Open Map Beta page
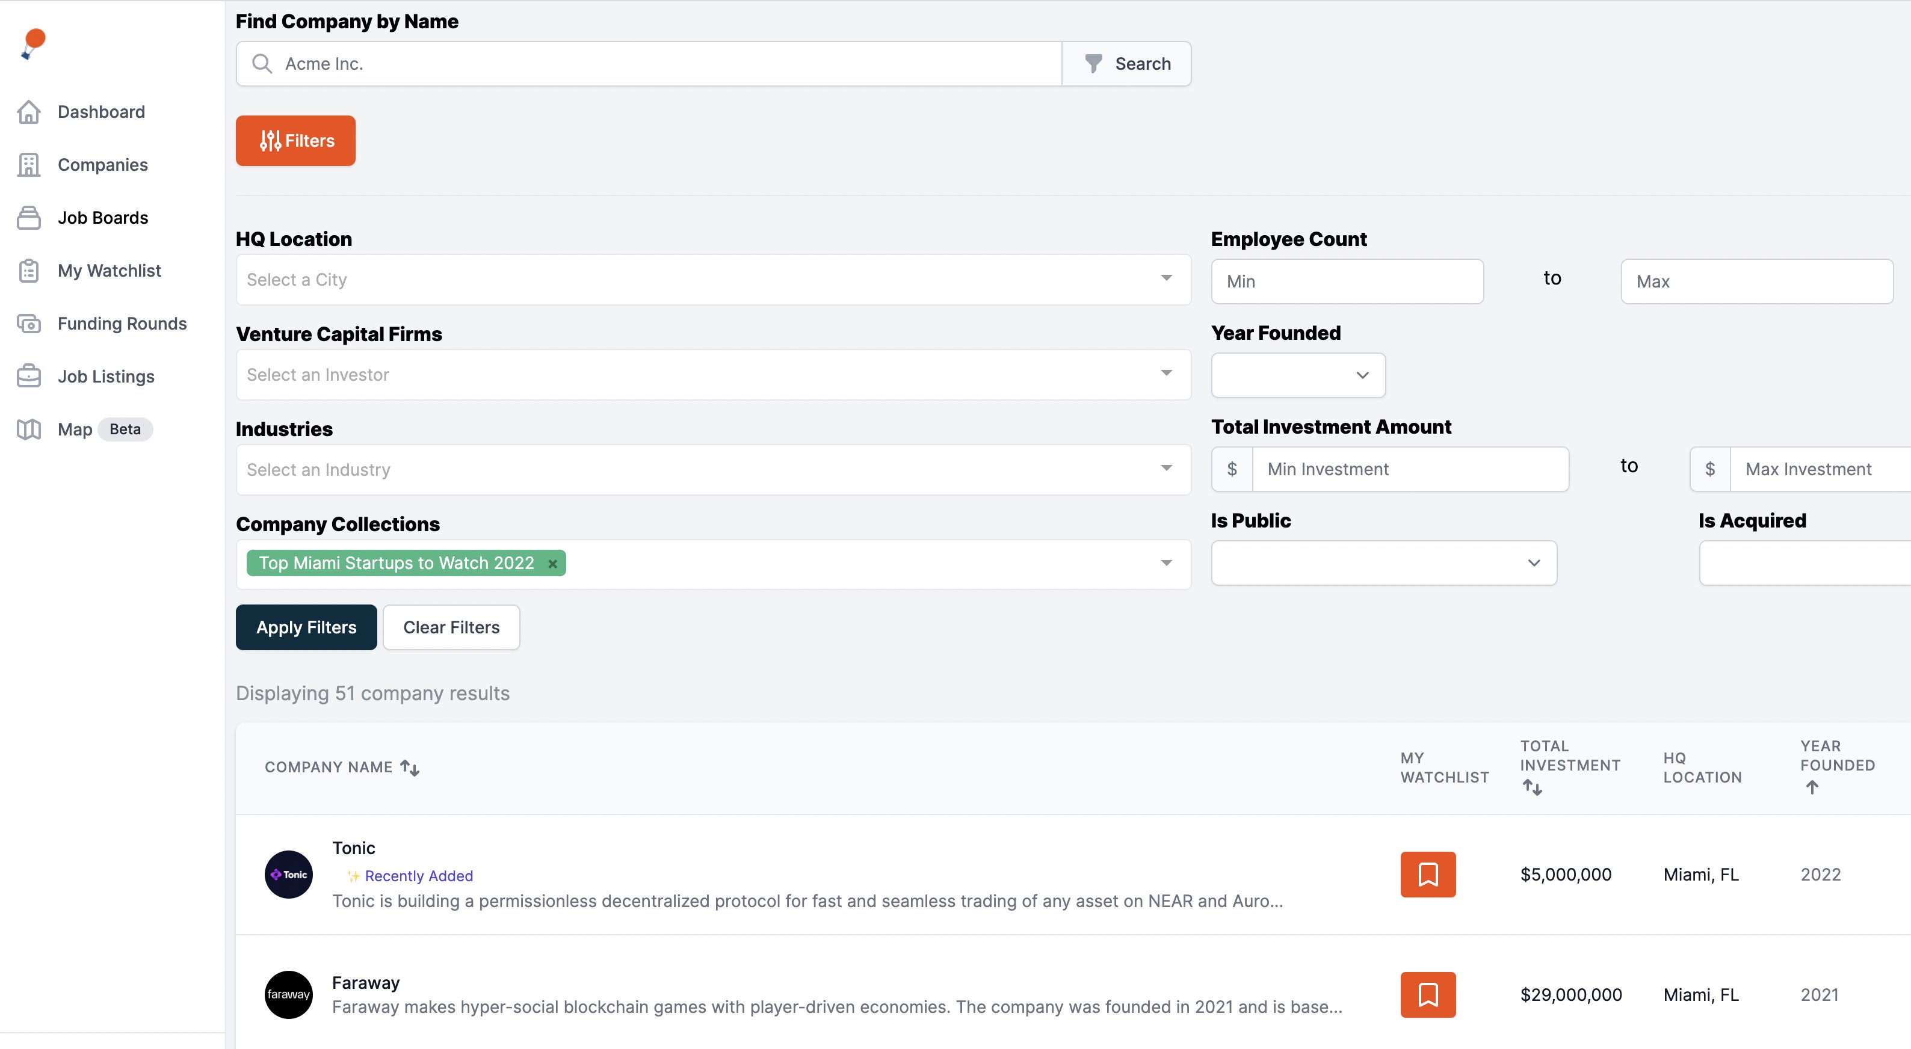This screenshot has width=1911, height=1049. point(75,429)
